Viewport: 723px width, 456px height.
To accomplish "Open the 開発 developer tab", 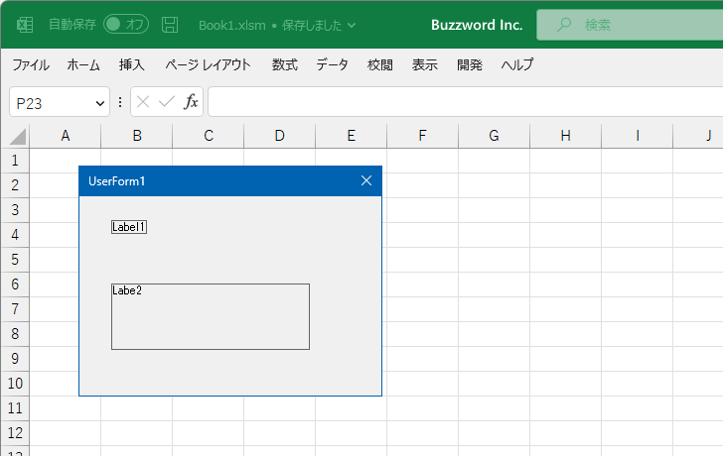I will [x=470, y=65].
